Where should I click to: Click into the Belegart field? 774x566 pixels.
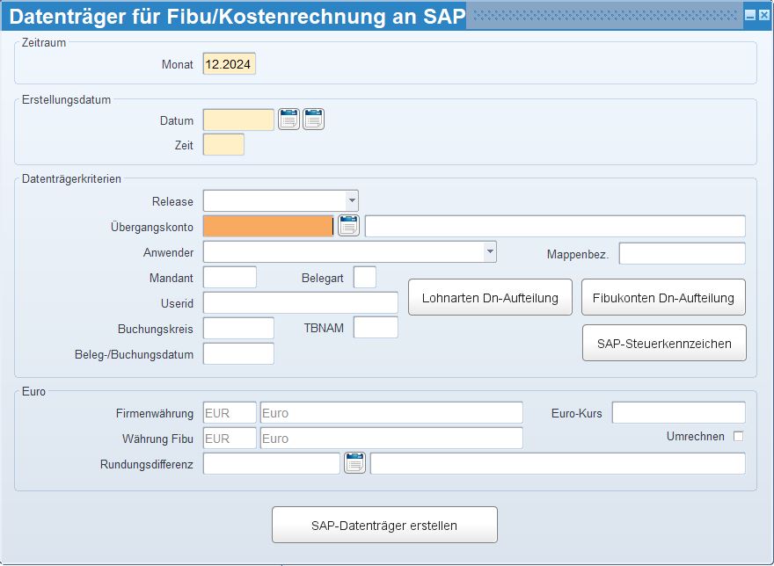[365, 277]
